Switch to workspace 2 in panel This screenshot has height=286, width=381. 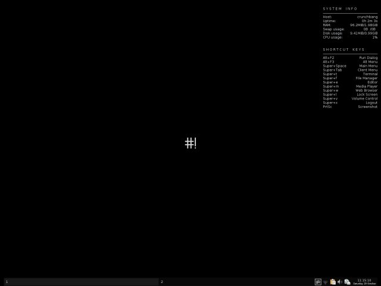[x=236, y=282]
